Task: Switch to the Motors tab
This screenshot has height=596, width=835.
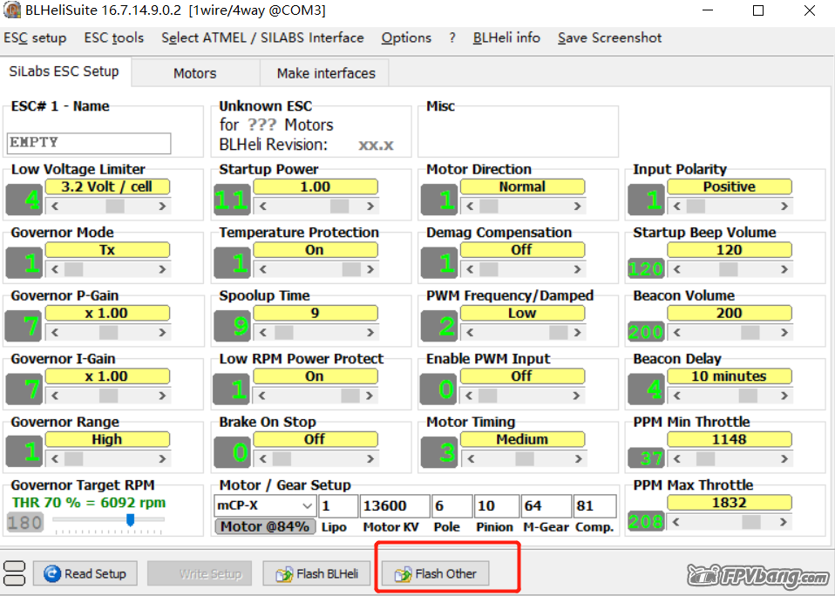Action: 195,73
